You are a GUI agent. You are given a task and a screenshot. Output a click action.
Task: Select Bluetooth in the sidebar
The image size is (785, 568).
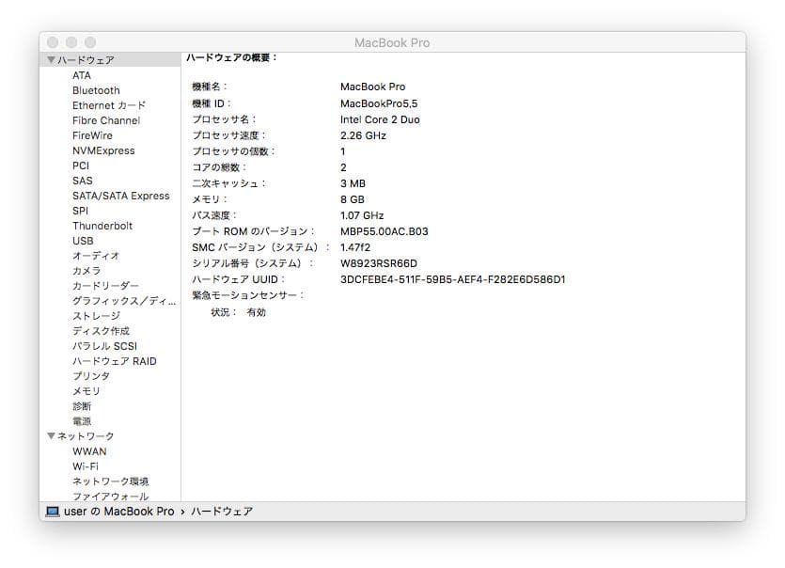(x=96, y=90)
